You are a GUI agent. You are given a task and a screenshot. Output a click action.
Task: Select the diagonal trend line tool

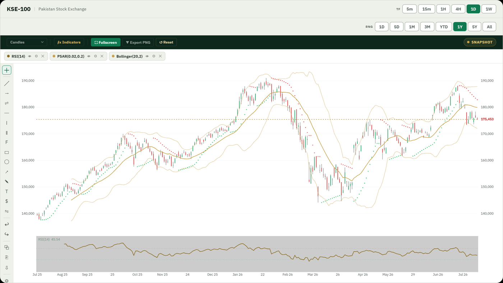(6, 83)
